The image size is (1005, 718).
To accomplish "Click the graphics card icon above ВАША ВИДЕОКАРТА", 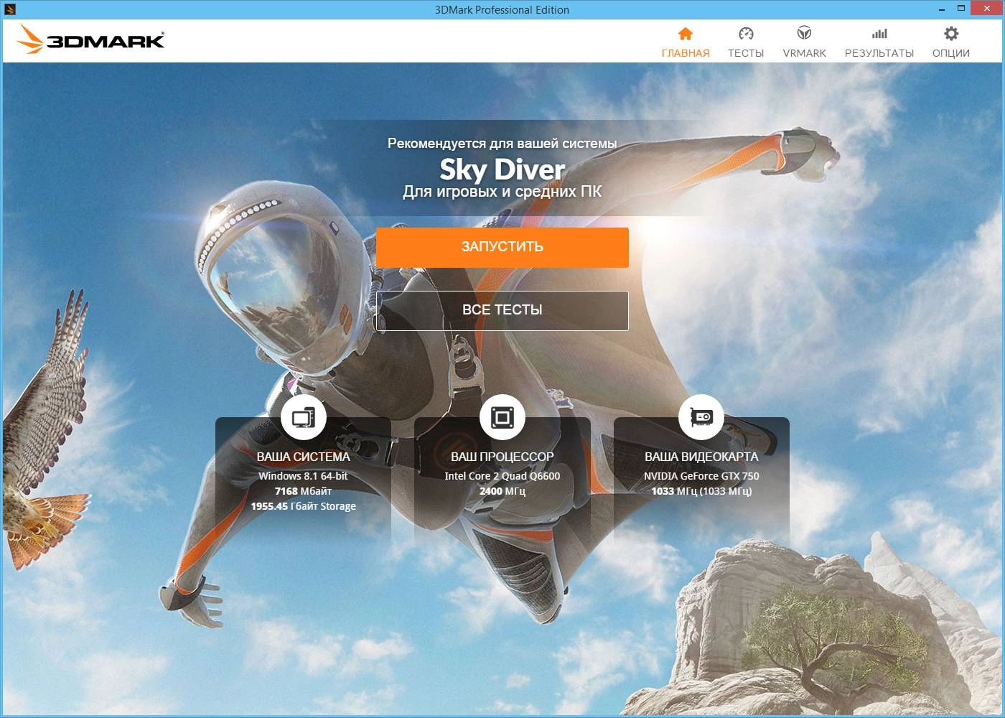I will [x=701, y=417].
